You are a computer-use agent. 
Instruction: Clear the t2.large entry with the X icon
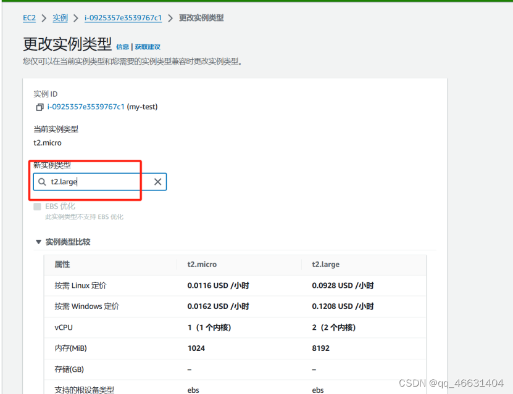(157, 182)
